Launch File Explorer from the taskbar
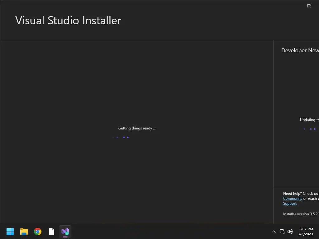 pos(24,232)
